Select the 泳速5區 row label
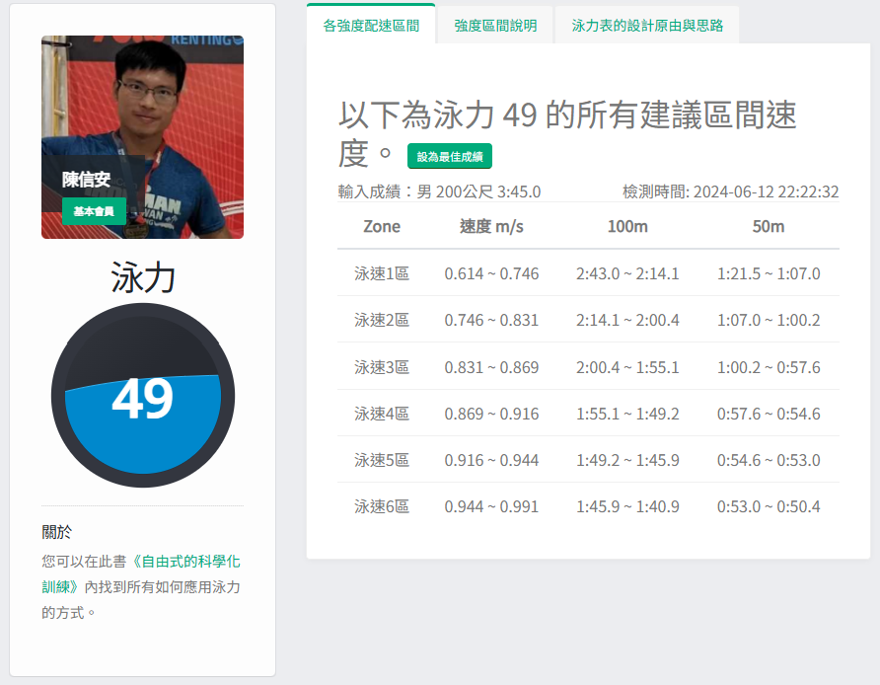This screenshot has width=880, height=685. pyautogui.click(x=382, y=460)
